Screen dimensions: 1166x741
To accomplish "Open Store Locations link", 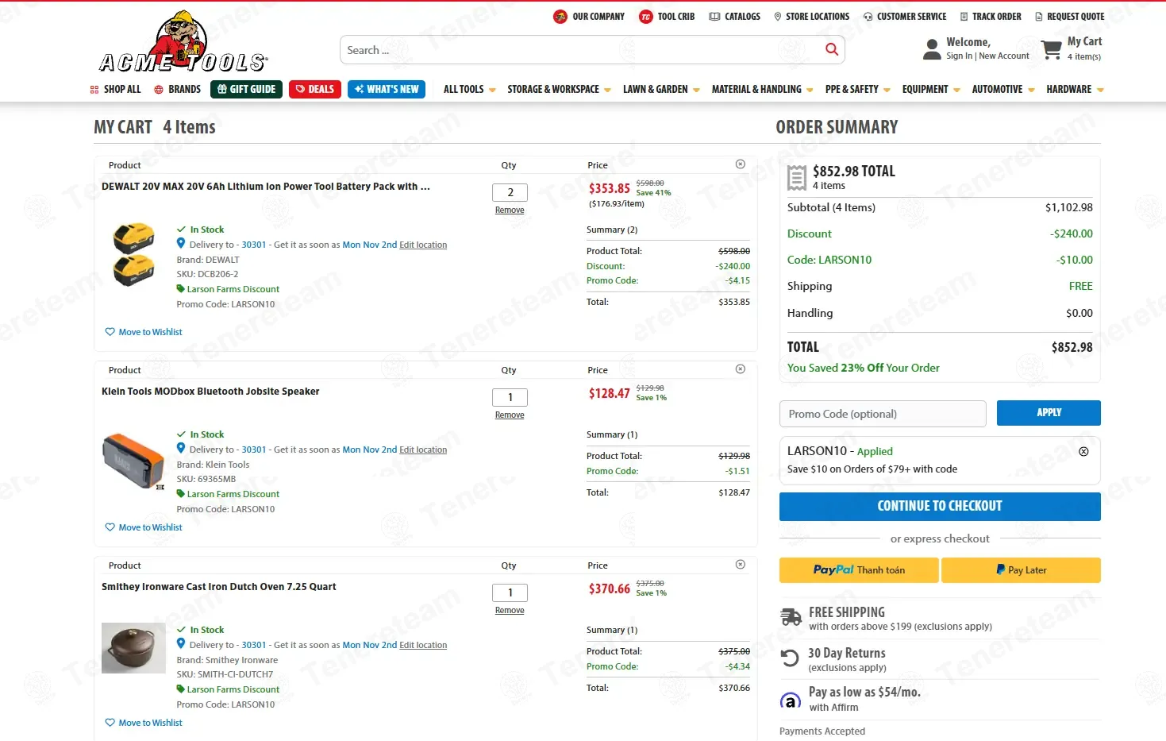I will (x=811, y=17).
